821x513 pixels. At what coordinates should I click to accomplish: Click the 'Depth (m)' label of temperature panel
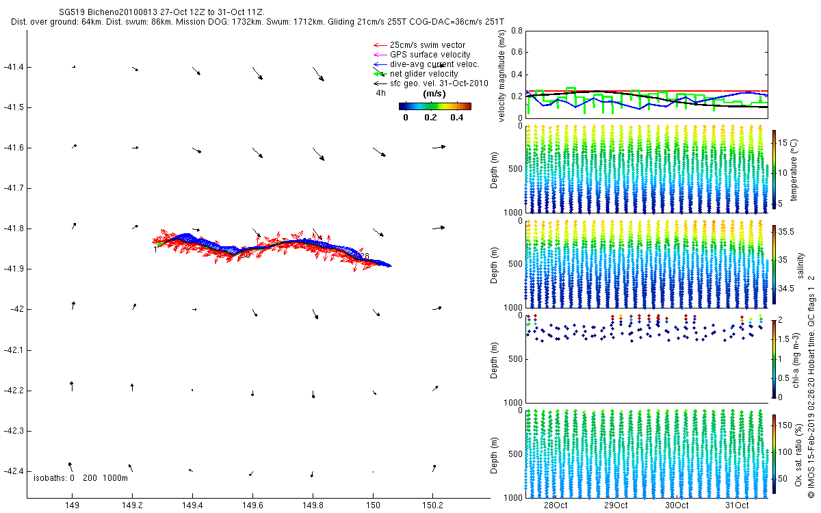[x=495, y=169]
